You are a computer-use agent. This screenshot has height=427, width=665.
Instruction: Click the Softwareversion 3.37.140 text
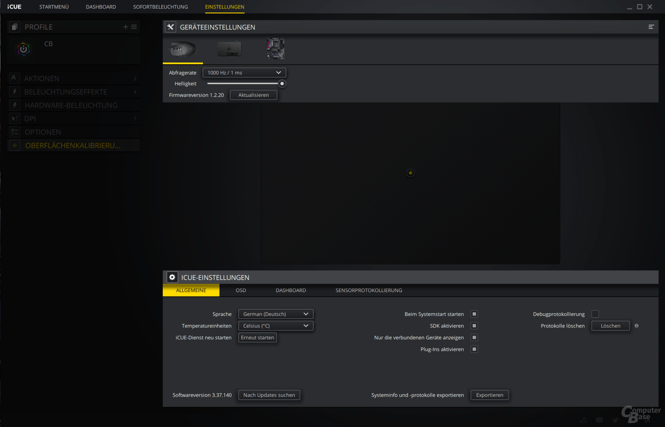click(202, 395)
